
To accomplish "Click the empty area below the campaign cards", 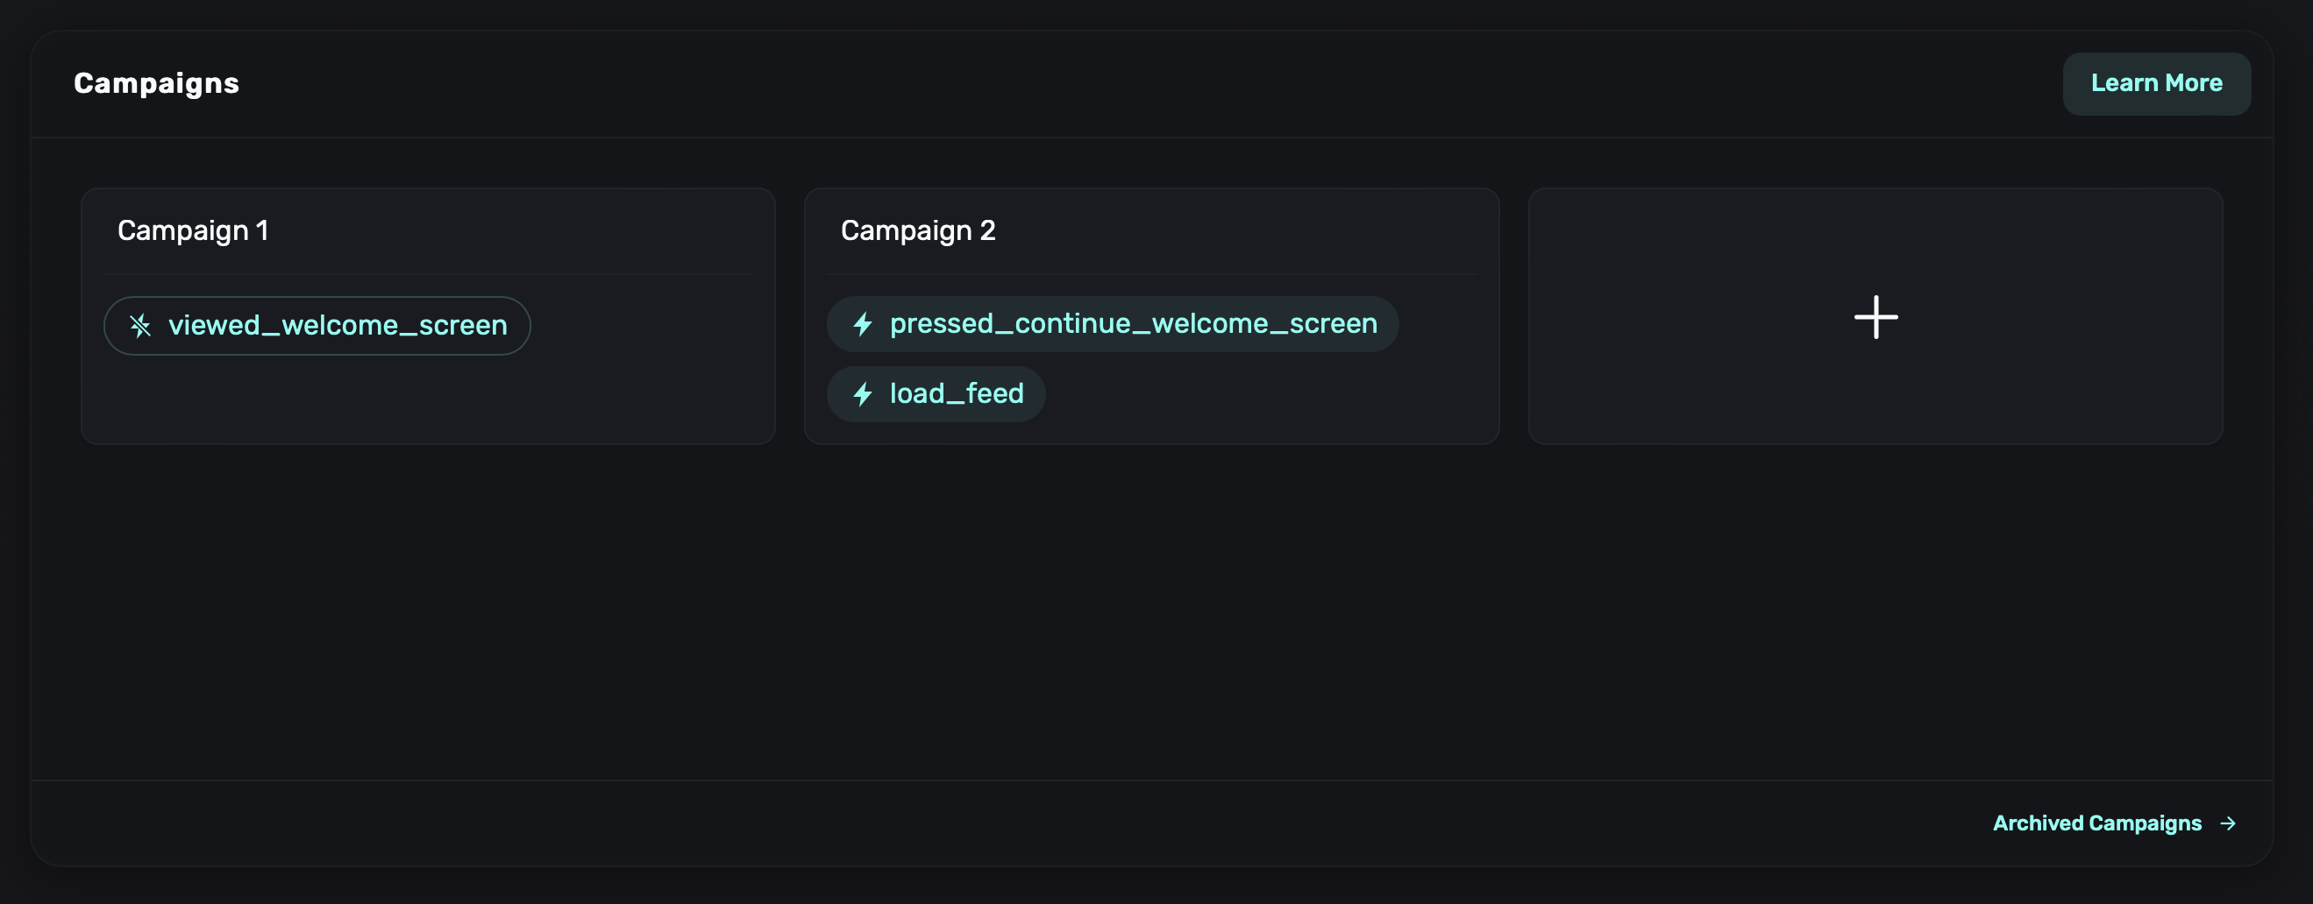I will 1149,610.
